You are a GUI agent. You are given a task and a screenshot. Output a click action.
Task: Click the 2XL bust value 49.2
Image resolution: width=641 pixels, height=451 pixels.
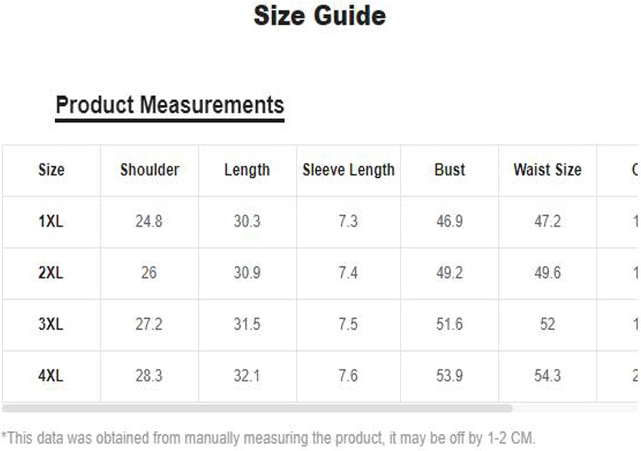tap(450, 273)
